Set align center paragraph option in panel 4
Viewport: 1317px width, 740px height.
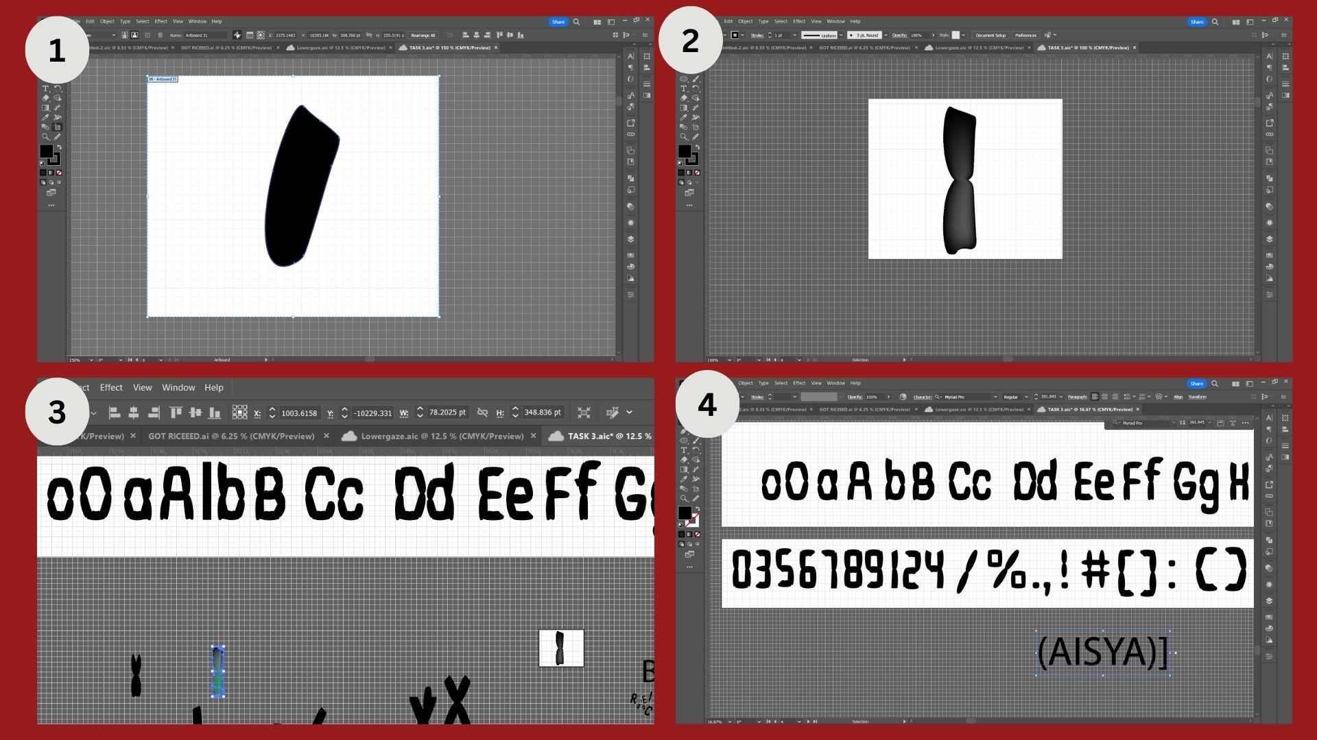click(x=1104, y=397)
